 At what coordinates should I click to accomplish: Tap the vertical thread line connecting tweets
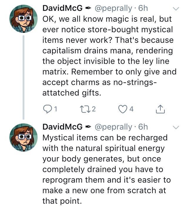pyautogui.click(x=23, y=77)
